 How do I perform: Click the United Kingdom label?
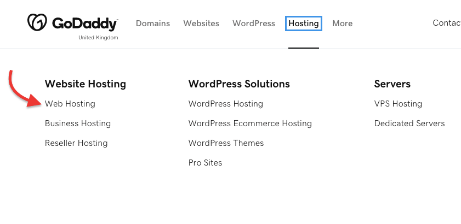[98, 38]
